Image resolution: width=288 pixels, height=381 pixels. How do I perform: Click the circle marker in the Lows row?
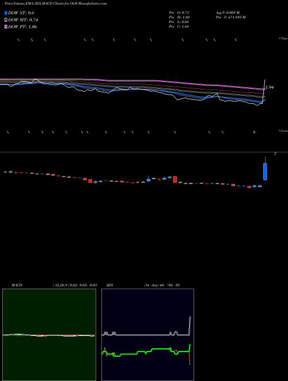254,132
